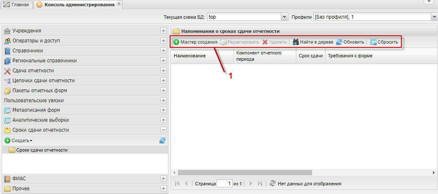Switch to the Главная tab
The width and height of the screenshot is (438, 194).
click(x=17, y=5)
